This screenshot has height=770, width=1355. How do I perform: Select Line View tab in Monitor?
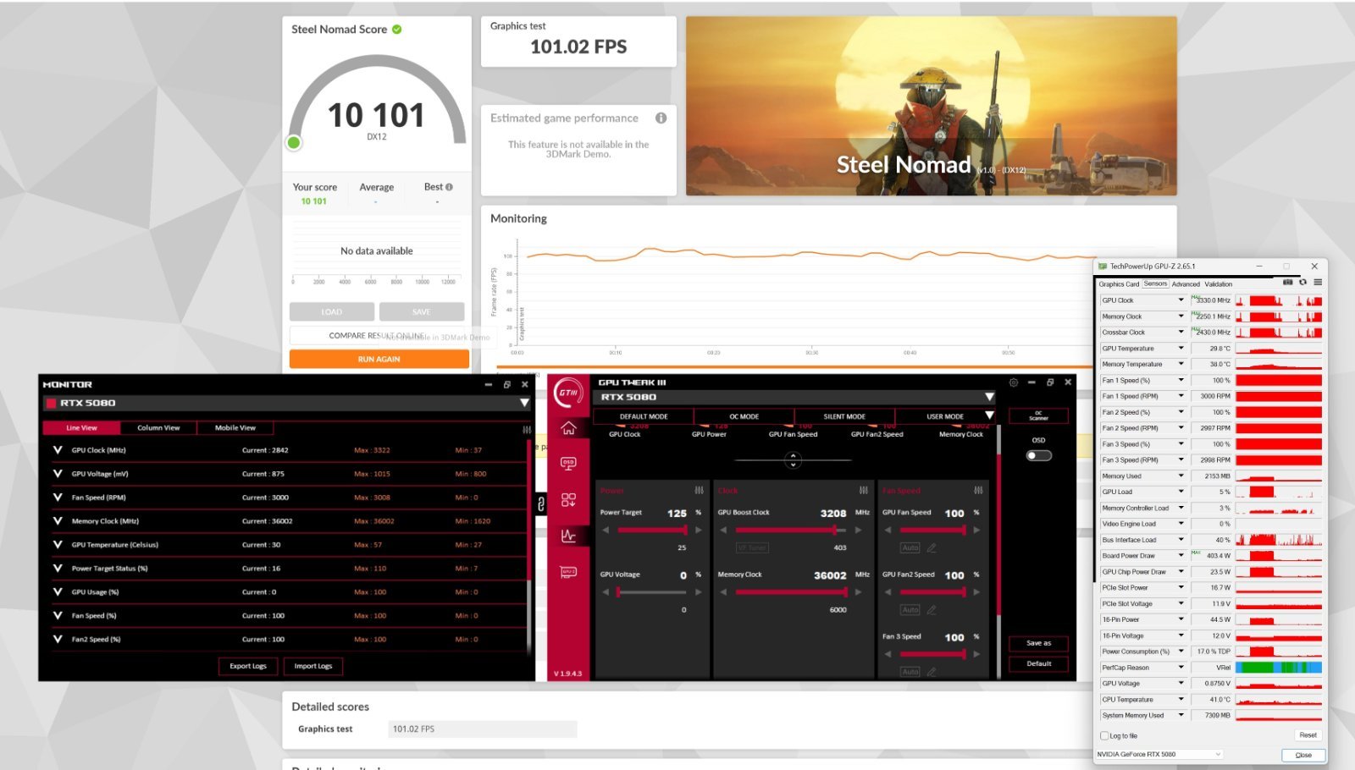pos(81,428)
